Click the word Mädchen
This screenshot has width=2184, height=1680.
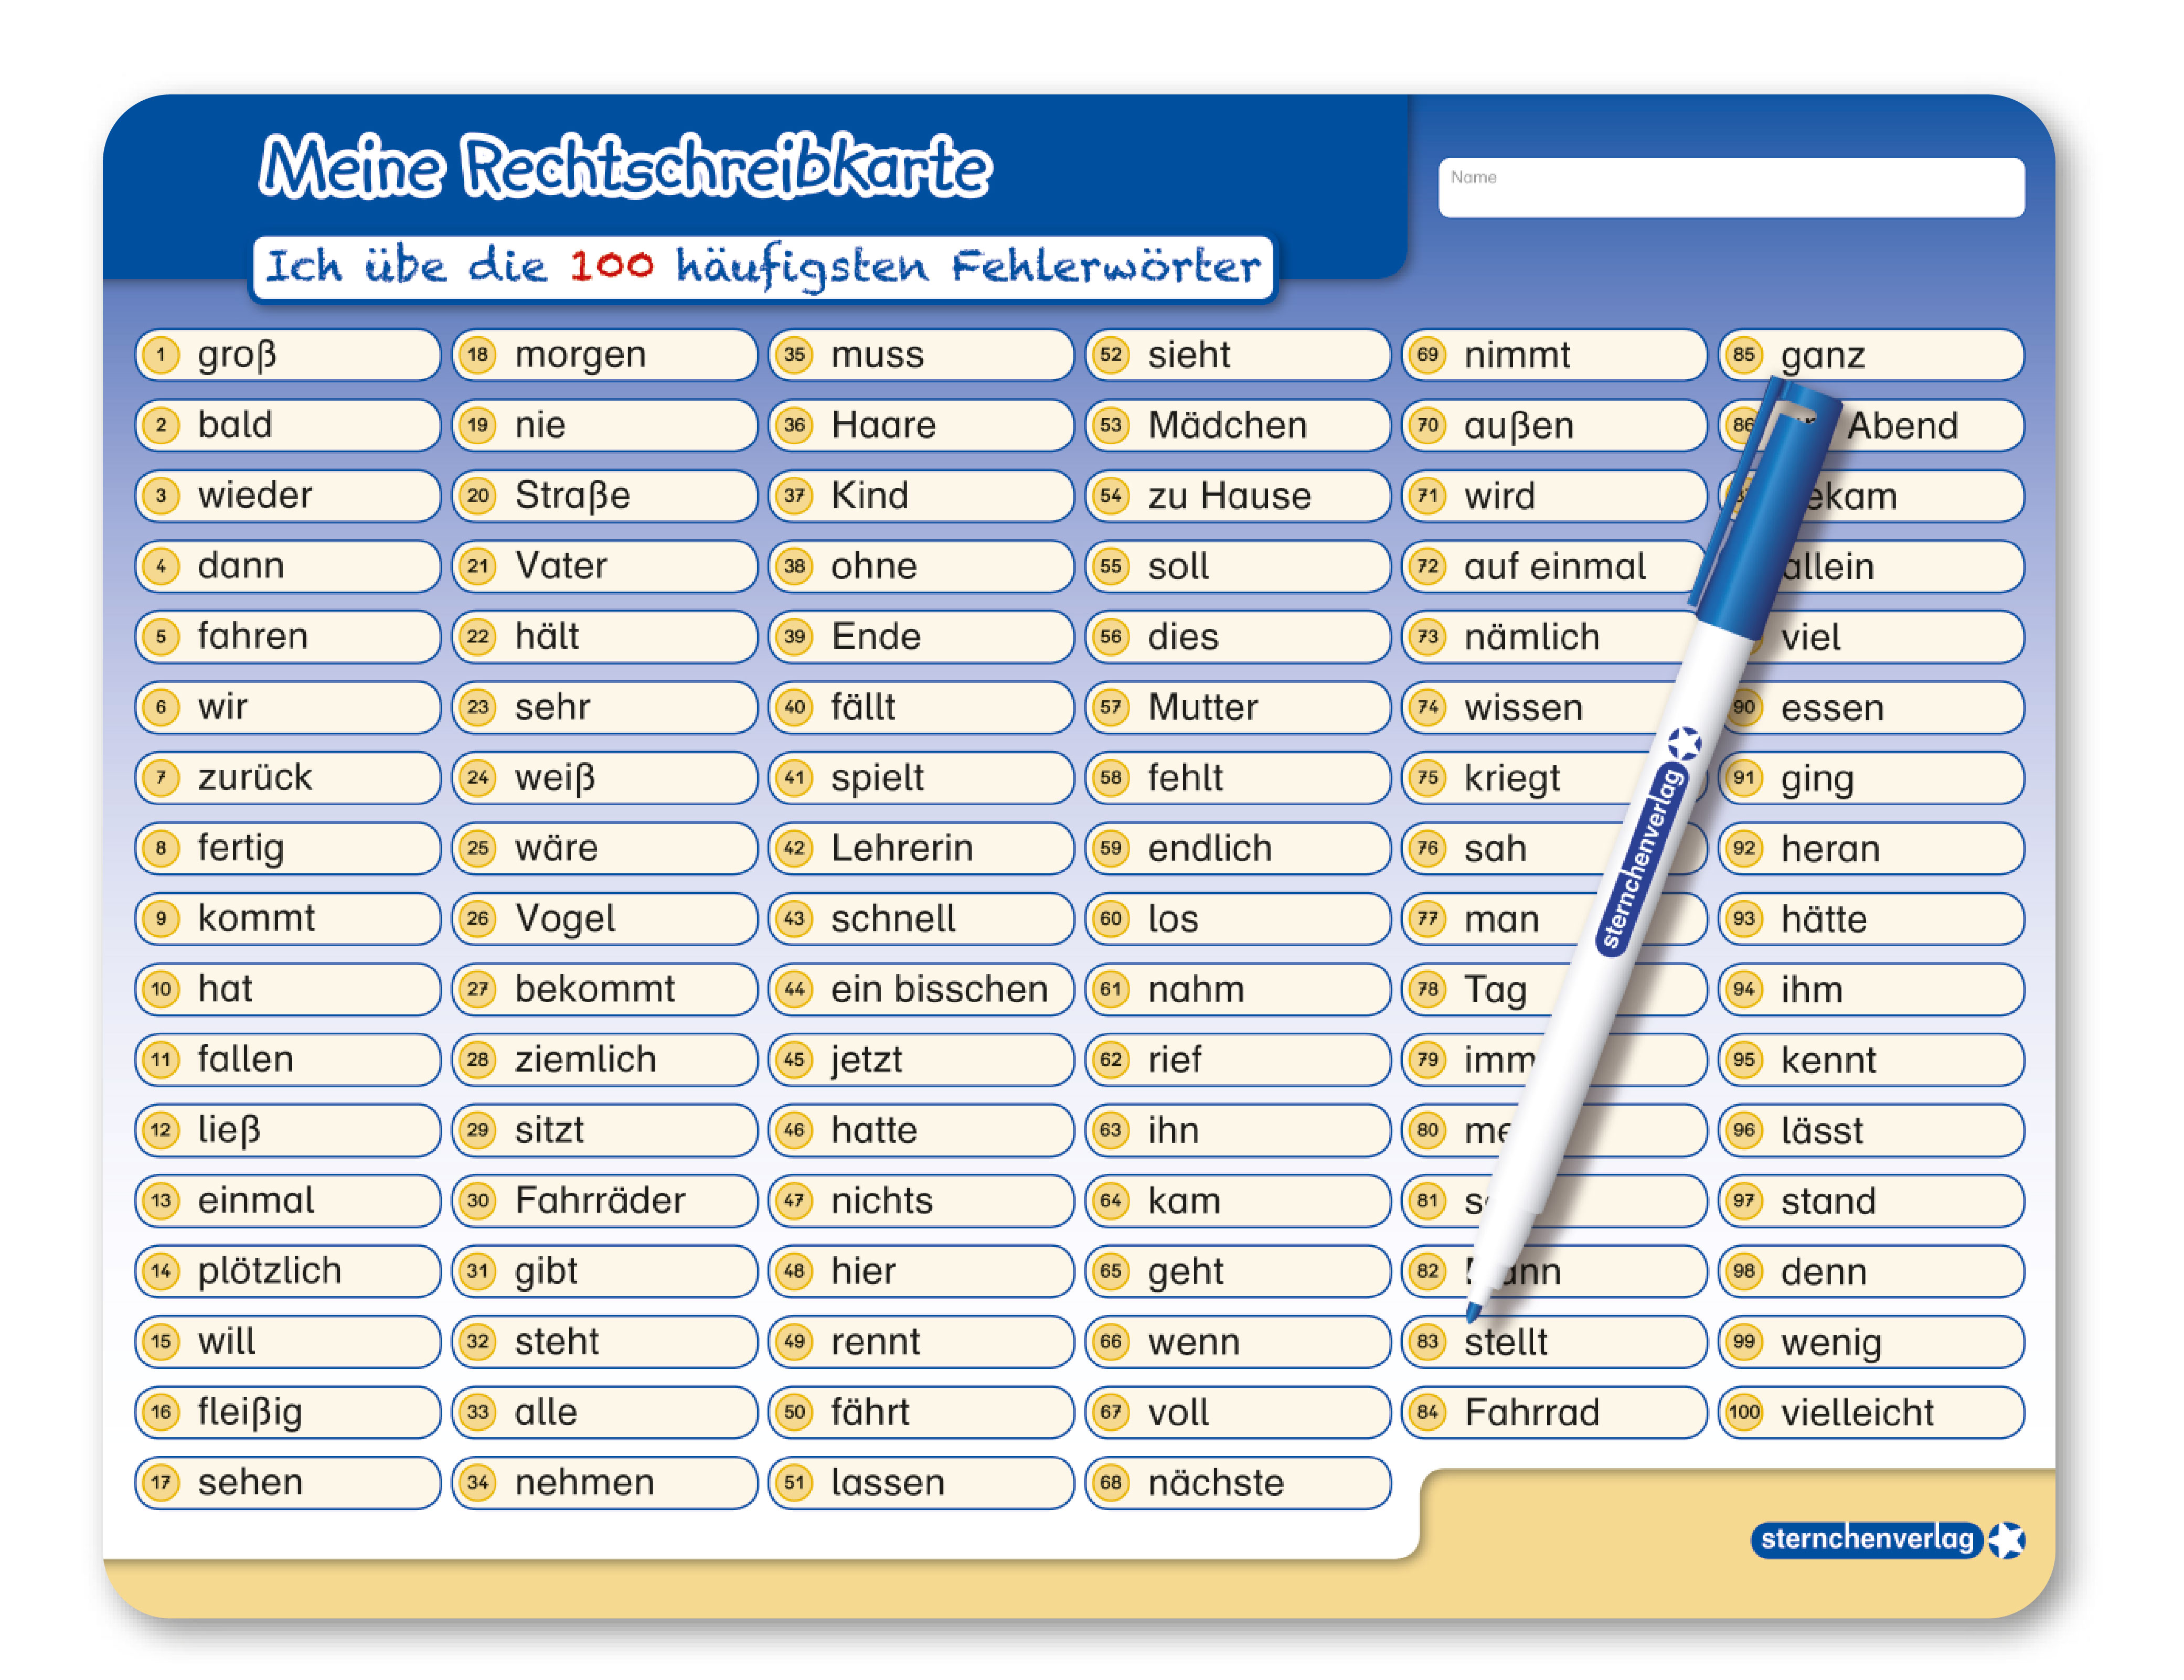tap(1227, 426)
